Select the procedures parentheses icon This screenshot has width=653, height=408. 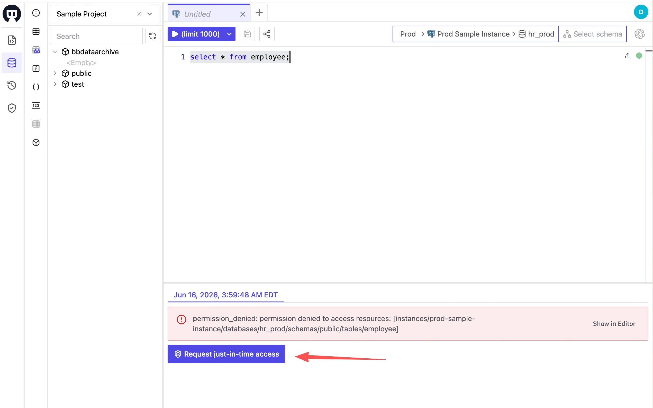[x=36, y=87]
